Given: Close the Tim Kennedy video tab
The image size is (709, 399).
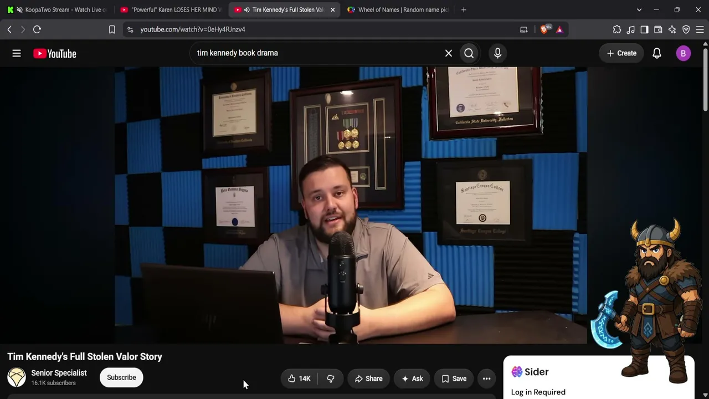Looking at the screenshot, I should pos(332,9).
